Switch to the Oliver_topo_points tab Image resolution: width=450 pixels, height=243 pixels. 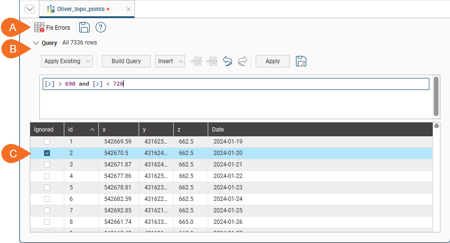tap(80, 9)
